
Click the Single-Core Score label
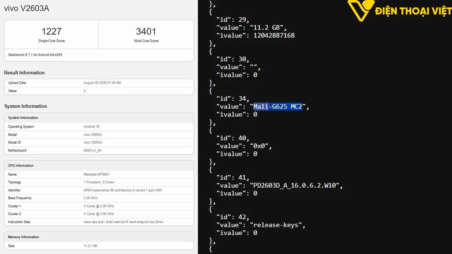click(x=52, y=41)
